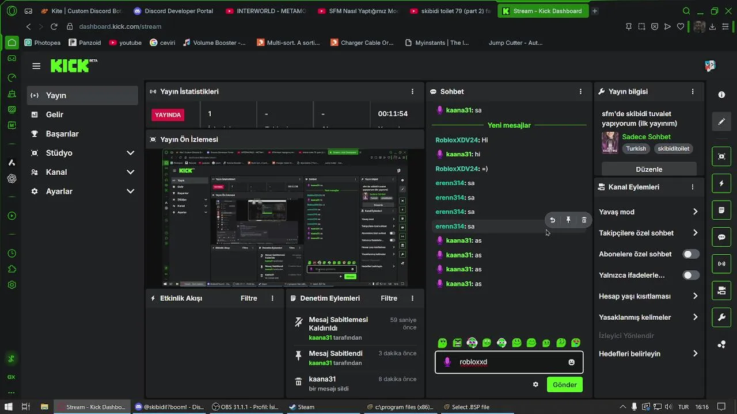Click the broadcast signal icon in right toolbar
This screenshot has height=414, width=737.
point(721,264)
